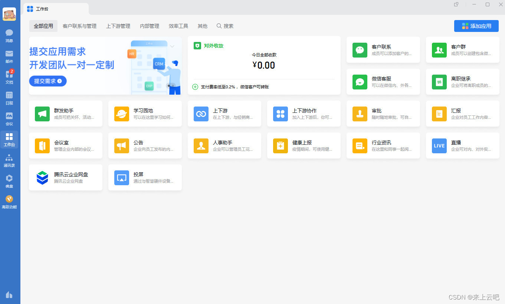The height and width of the screenshot is (304, 505).
Task: Open the 腾讯云企业网盘 app icon
Action: (x=42, y=177)
